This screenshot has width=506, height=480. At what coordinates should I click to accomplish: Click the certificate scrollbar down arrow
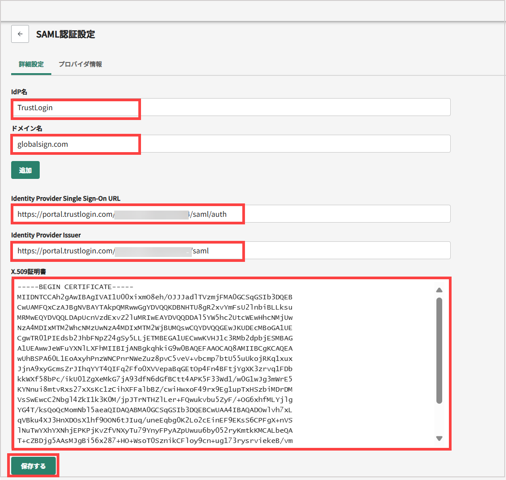439,439
